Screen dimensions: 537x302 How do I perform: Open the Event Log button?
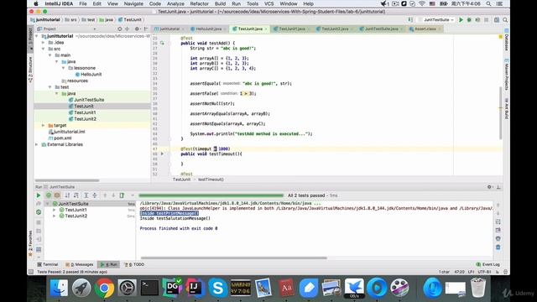[x=487, y=265]
